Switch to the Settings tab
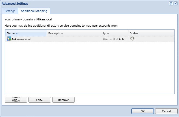This screenshot has height=117, width=179. pyautogui.click(x=10, y=11)
